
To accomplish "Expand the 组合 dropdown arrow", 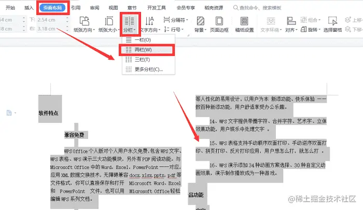I will [x=319, y=20].
